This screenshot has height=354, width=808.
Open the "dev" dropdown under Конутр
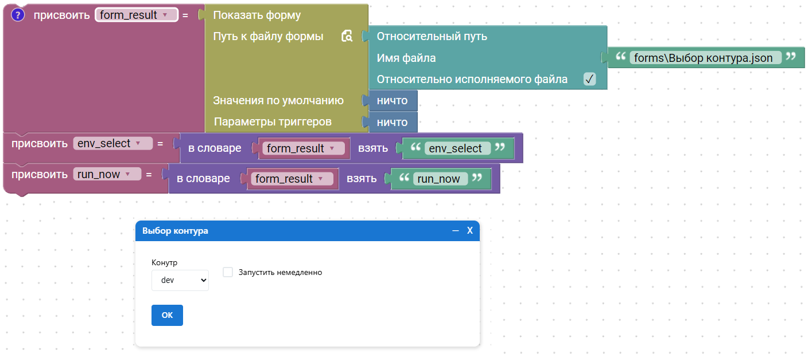click(180, 281)
